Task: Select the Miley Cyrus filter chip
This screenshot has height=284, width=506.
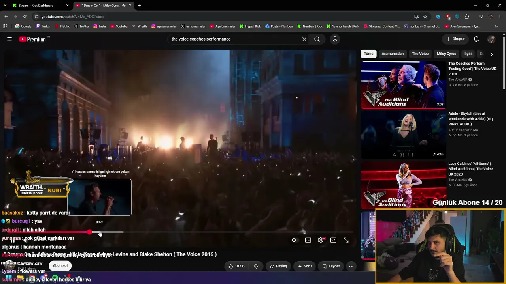Action: (x=446, y=54)
